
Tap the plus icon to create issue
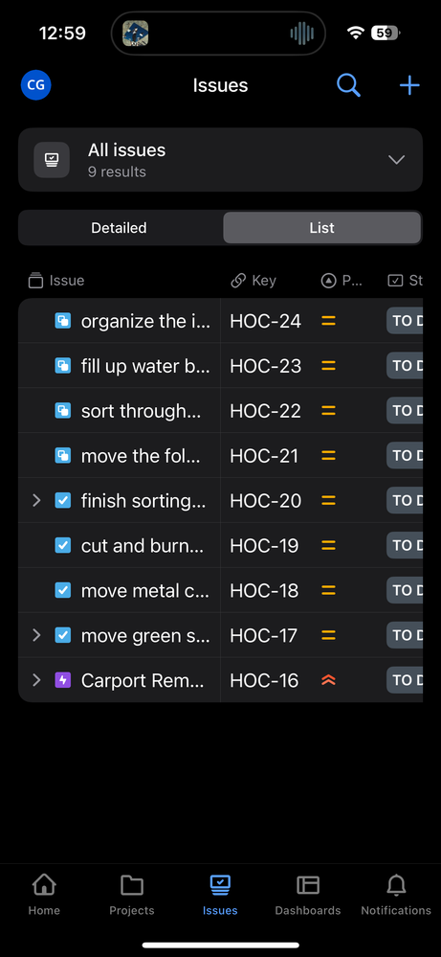[x=409, y=85]
